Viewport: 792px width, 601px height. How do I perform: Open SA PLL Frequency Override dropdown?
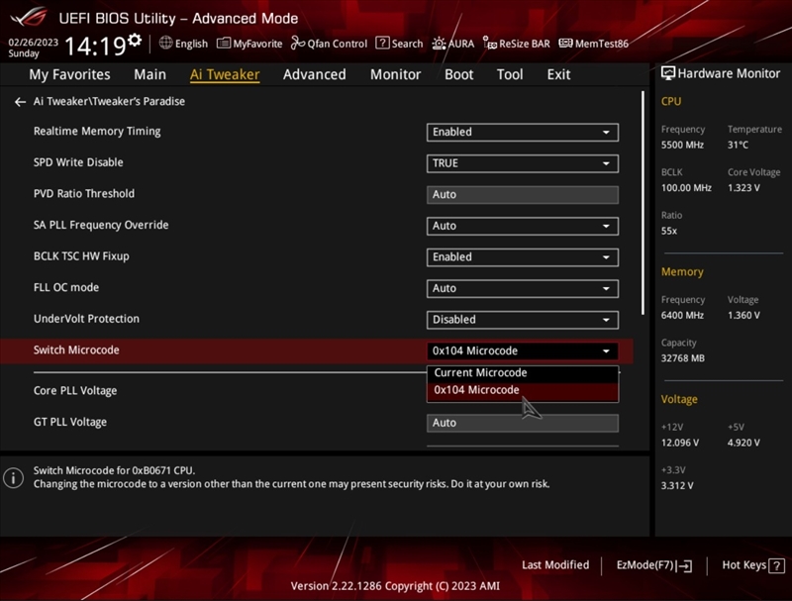523,227
